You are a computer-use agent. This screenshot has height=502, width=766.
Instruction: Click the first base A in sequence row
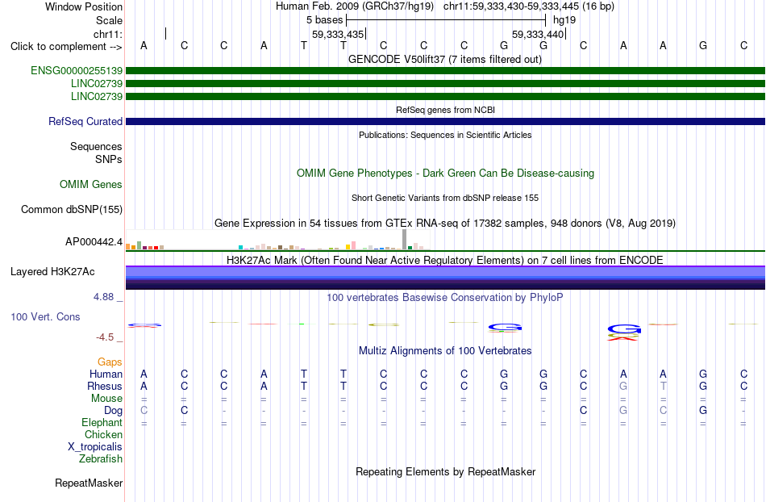pos(144,45)
